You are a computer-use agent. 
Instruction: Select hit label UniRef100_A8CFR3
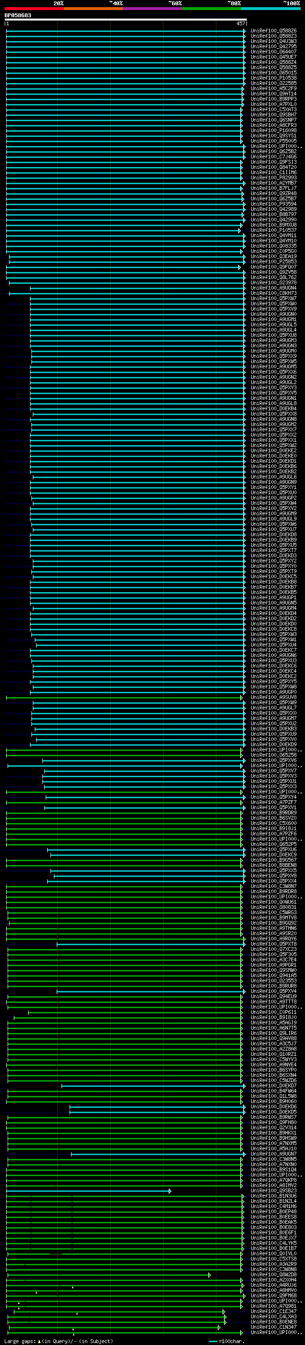click(274, 125)
